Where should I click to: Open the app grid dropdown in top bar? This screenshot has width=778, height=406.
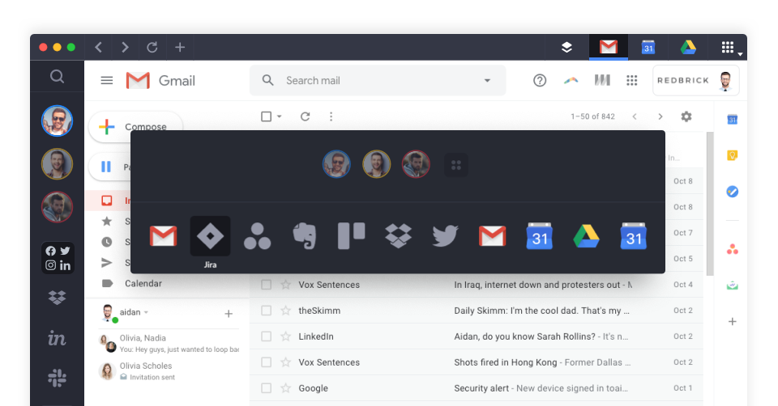point(731,48)
